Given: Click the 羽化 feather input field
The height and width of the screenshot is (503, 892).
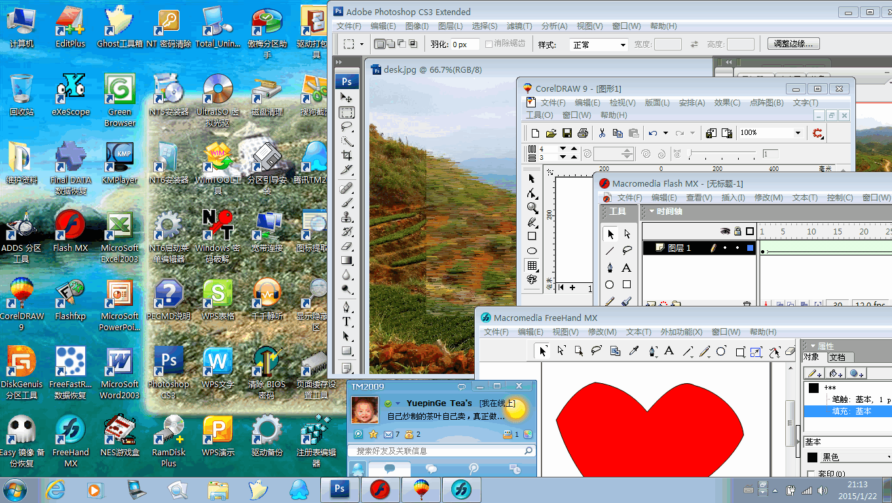Looking at the screenshot, I should (x=464, y=45).
